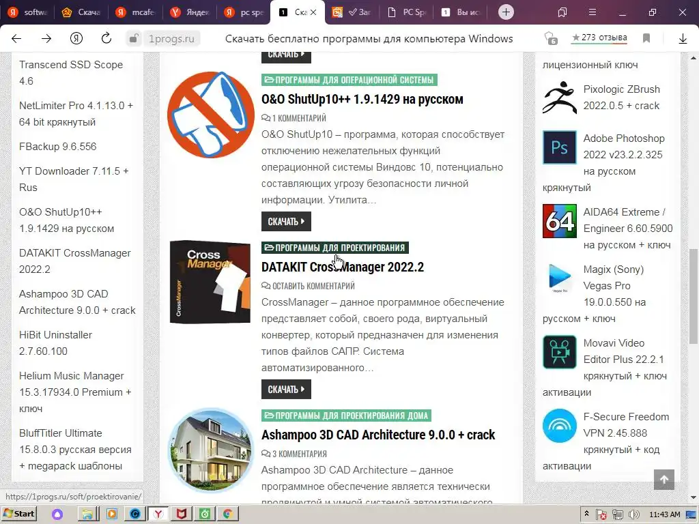The width and height of the screenshot is (699, 524).
Task: Click the 11:43 AM taskbar clock
Action: 665,514
